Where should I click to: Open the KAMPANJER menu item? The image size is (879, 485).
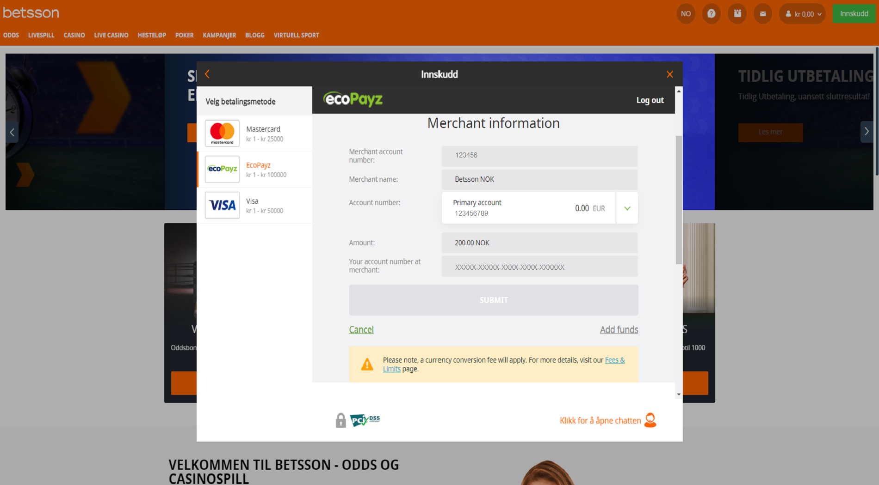pos(219,35)
